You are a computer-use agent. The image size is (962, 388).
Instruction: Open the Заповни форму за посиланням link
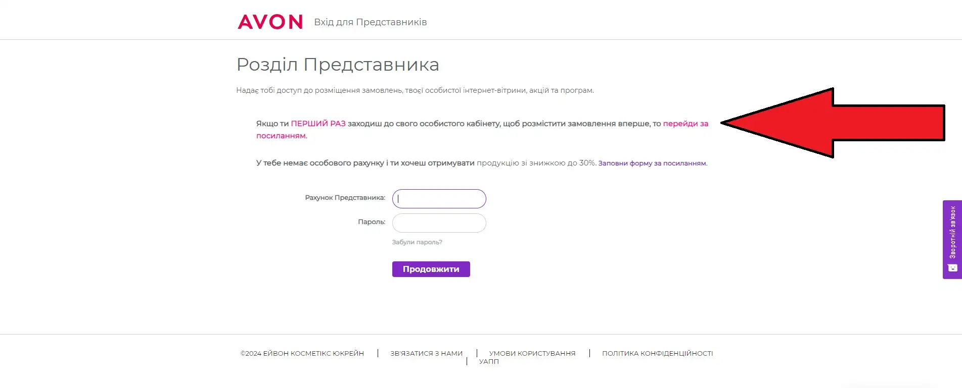[652, 163]
